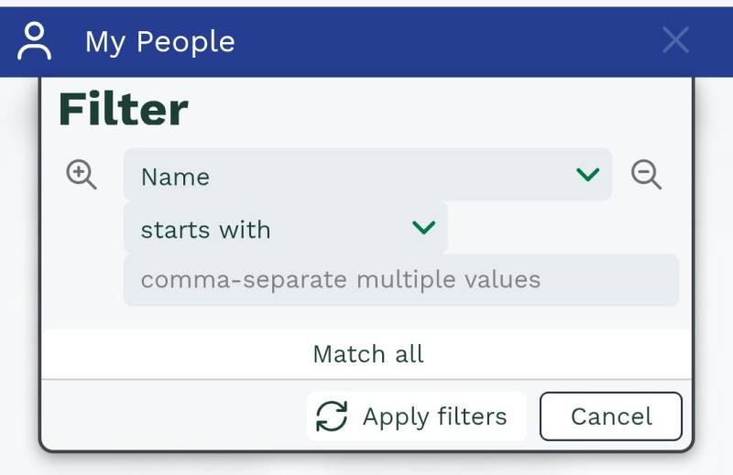Remove the filter with the minus magnifier
Viewport: 733px width, 475px height.
(x=646, y=174)
